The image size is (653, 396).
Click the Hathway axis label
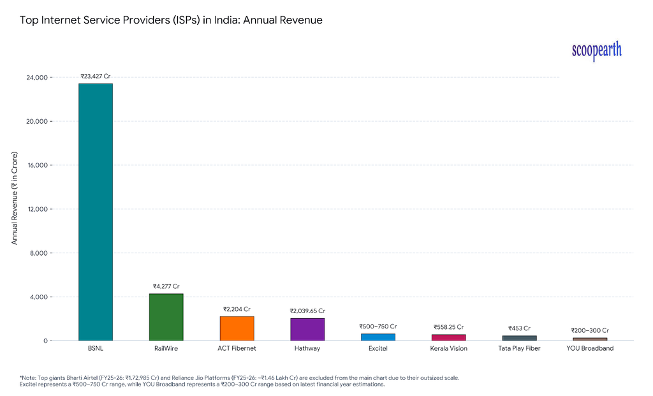tap(307, 348)
